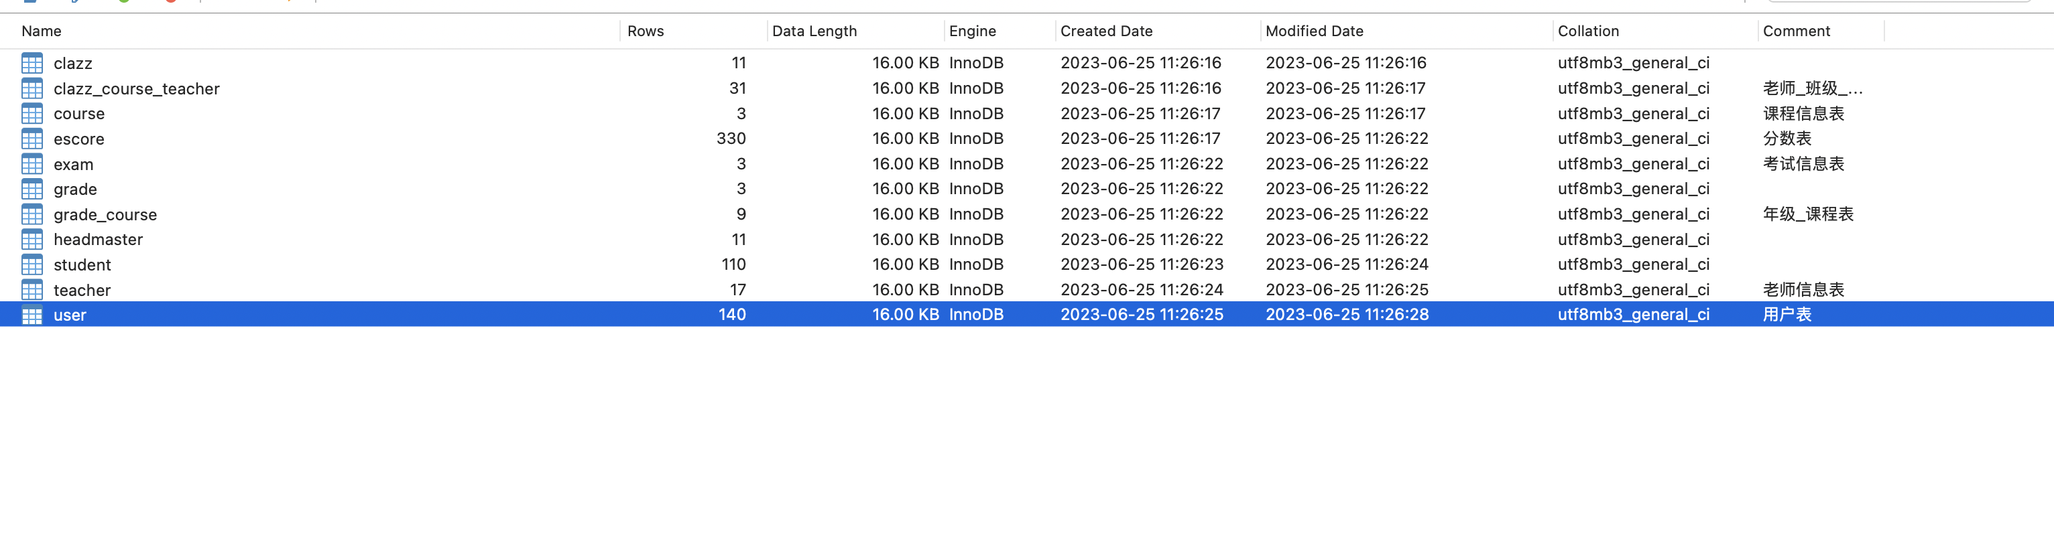Click the 9 rows value for grade_course
The width and height of the screenshot is (2054, 549).
click(741, 214)
